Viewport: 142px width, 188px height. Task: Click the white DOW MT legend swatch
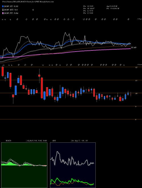(x=3, y=10)
